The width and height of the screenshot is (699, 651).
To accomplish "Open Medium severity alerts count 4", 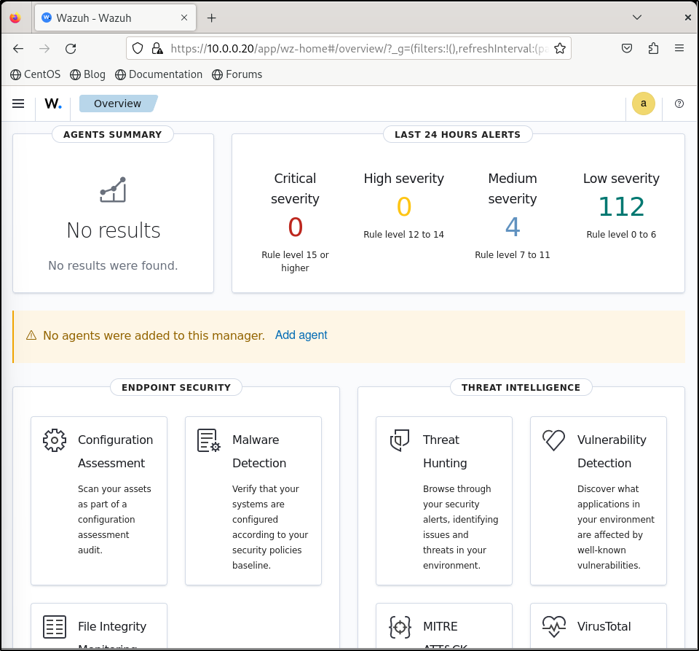I will pyautogui.click(x=513, y=227).
